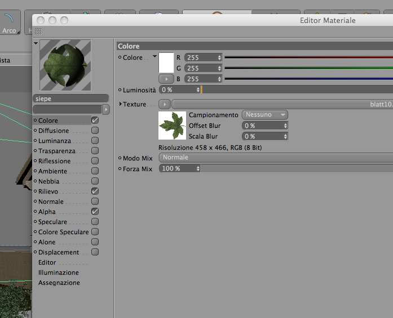Click the B value stepper arrows
Image resolution: width=393 pixels, height=318 pixels.
[x=219, y=79]
